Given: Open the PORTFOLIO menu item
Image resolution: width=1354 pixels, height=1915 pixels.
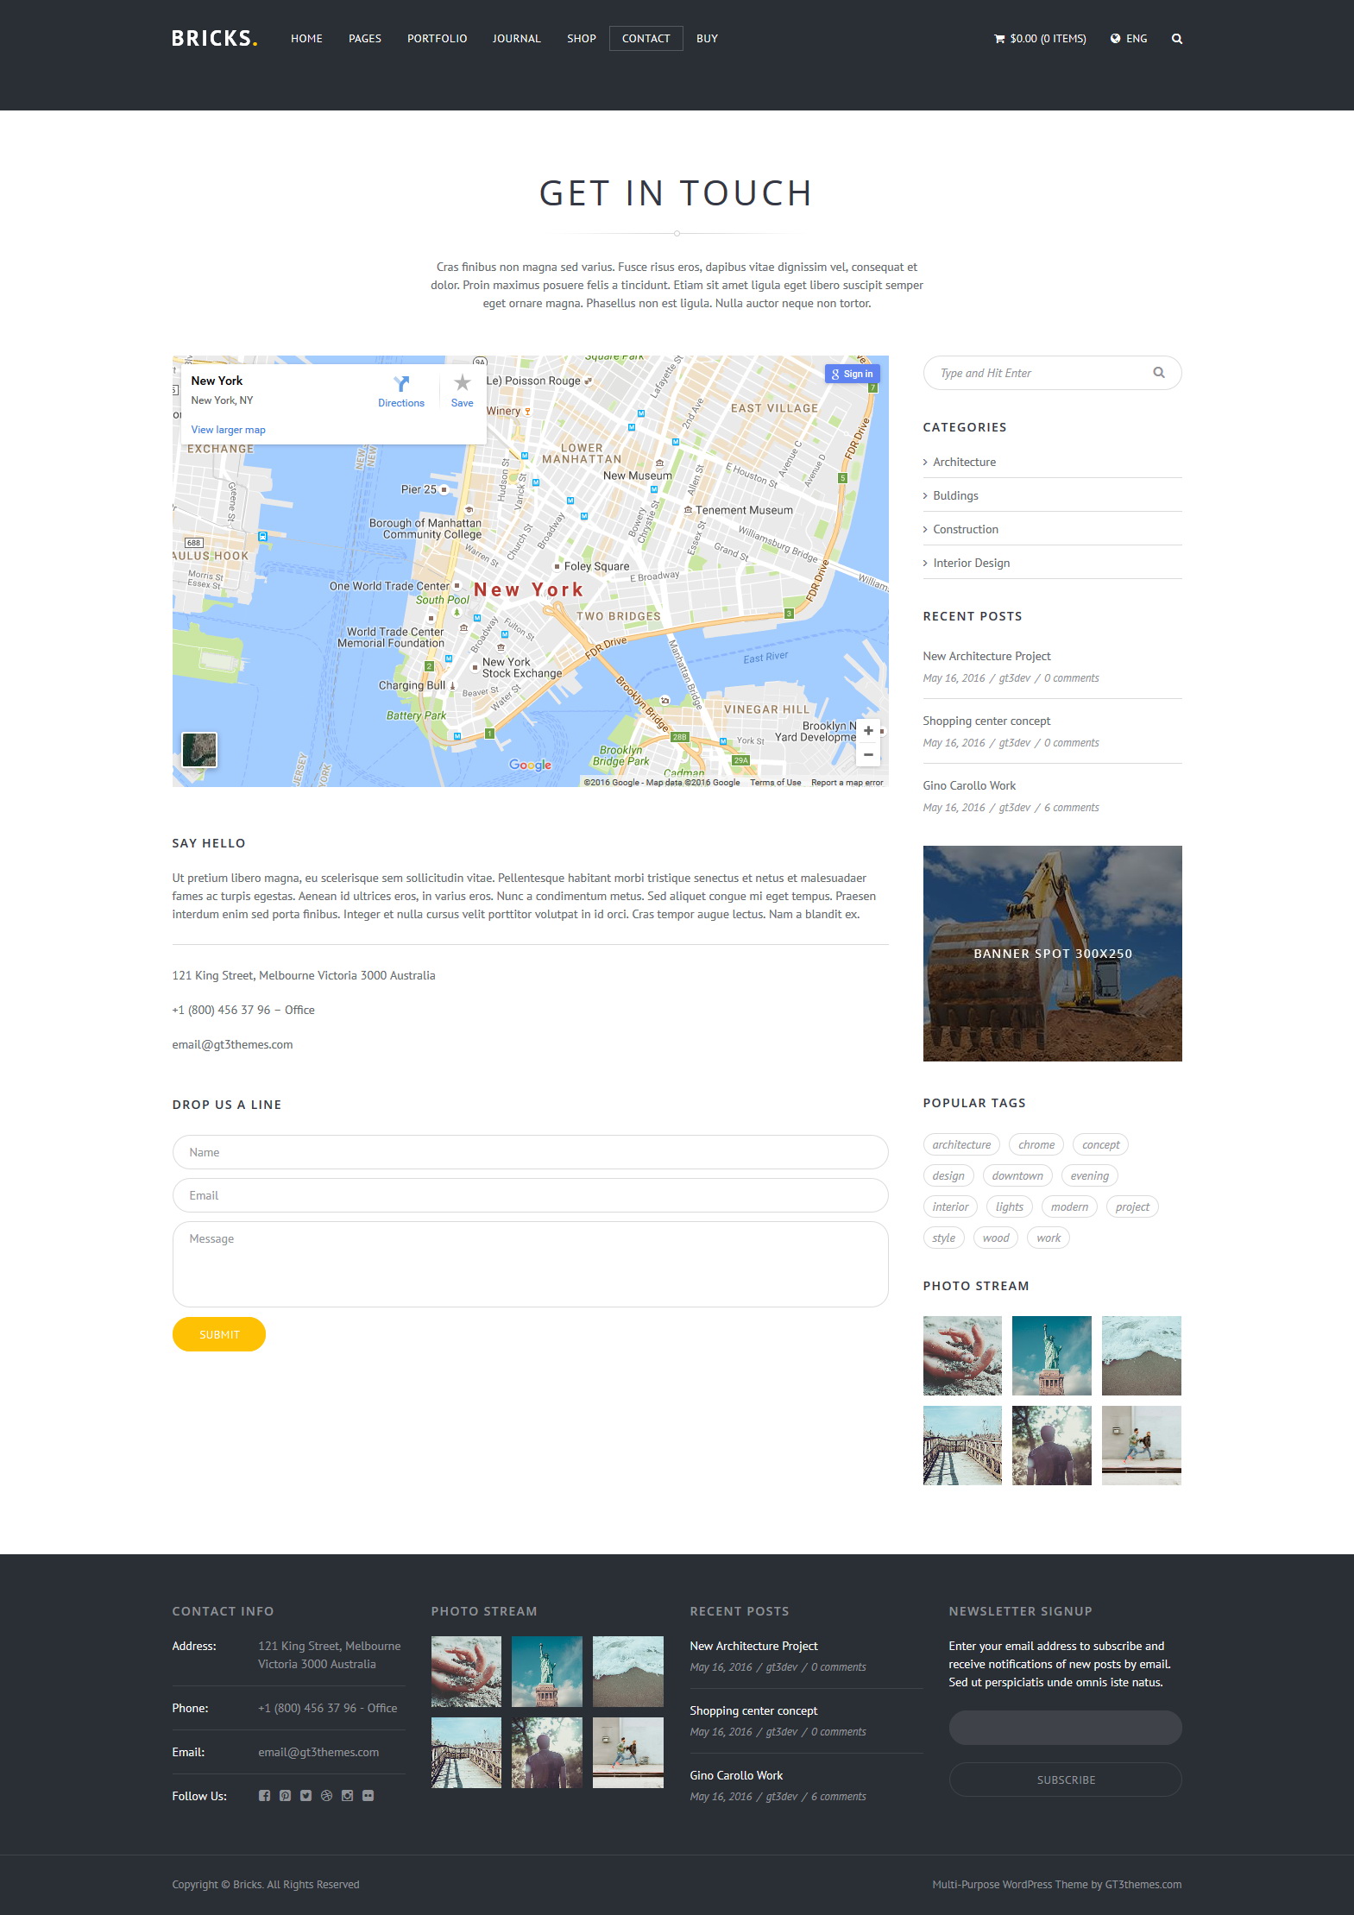Looking at the screenshot, I should pos(437,39).
